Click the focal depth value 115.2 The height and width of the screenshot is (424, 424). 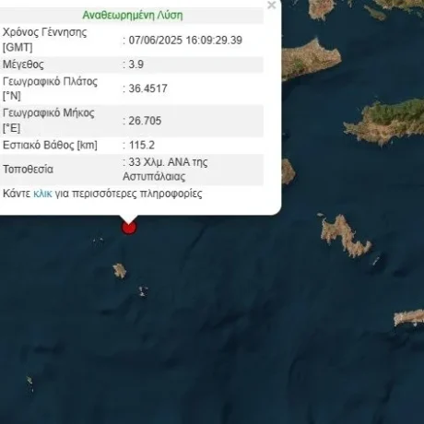[142, 145]
